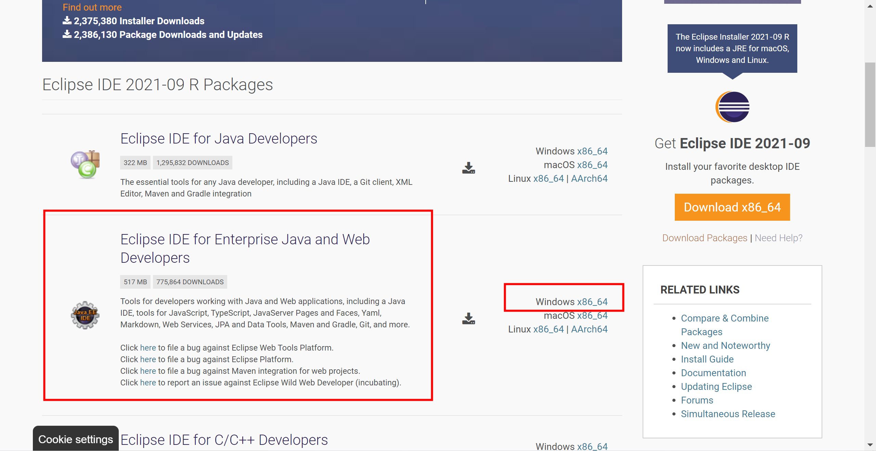Click the Eclipse logo in the sidebar
This screenshot has height=451, width=876.
[732, 107]
